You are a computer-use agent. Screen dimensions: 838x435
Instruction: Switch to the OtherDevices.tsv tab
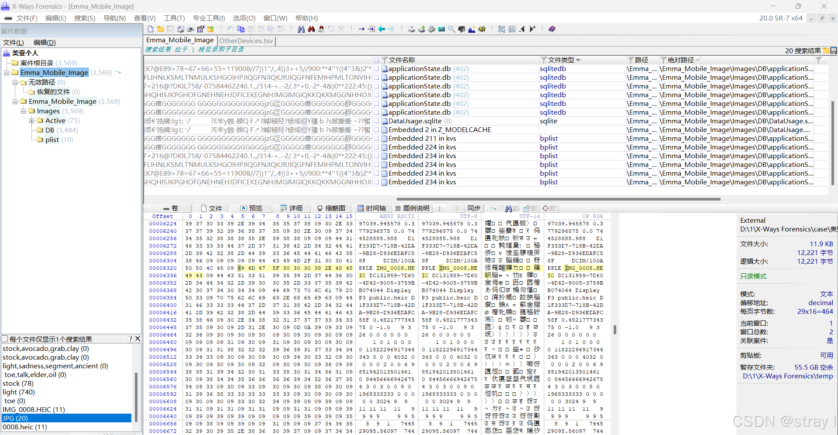point(246,41)
